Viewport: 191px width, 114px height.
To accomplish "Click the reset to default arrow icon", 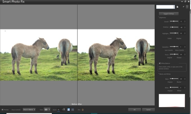I will (183, 7).
